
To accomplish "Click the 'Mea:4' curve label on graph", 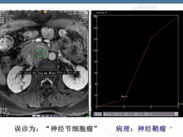I will coord(124,96).
